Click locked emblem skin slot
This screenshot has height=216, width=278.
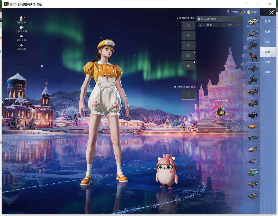(x=188, y=56)
